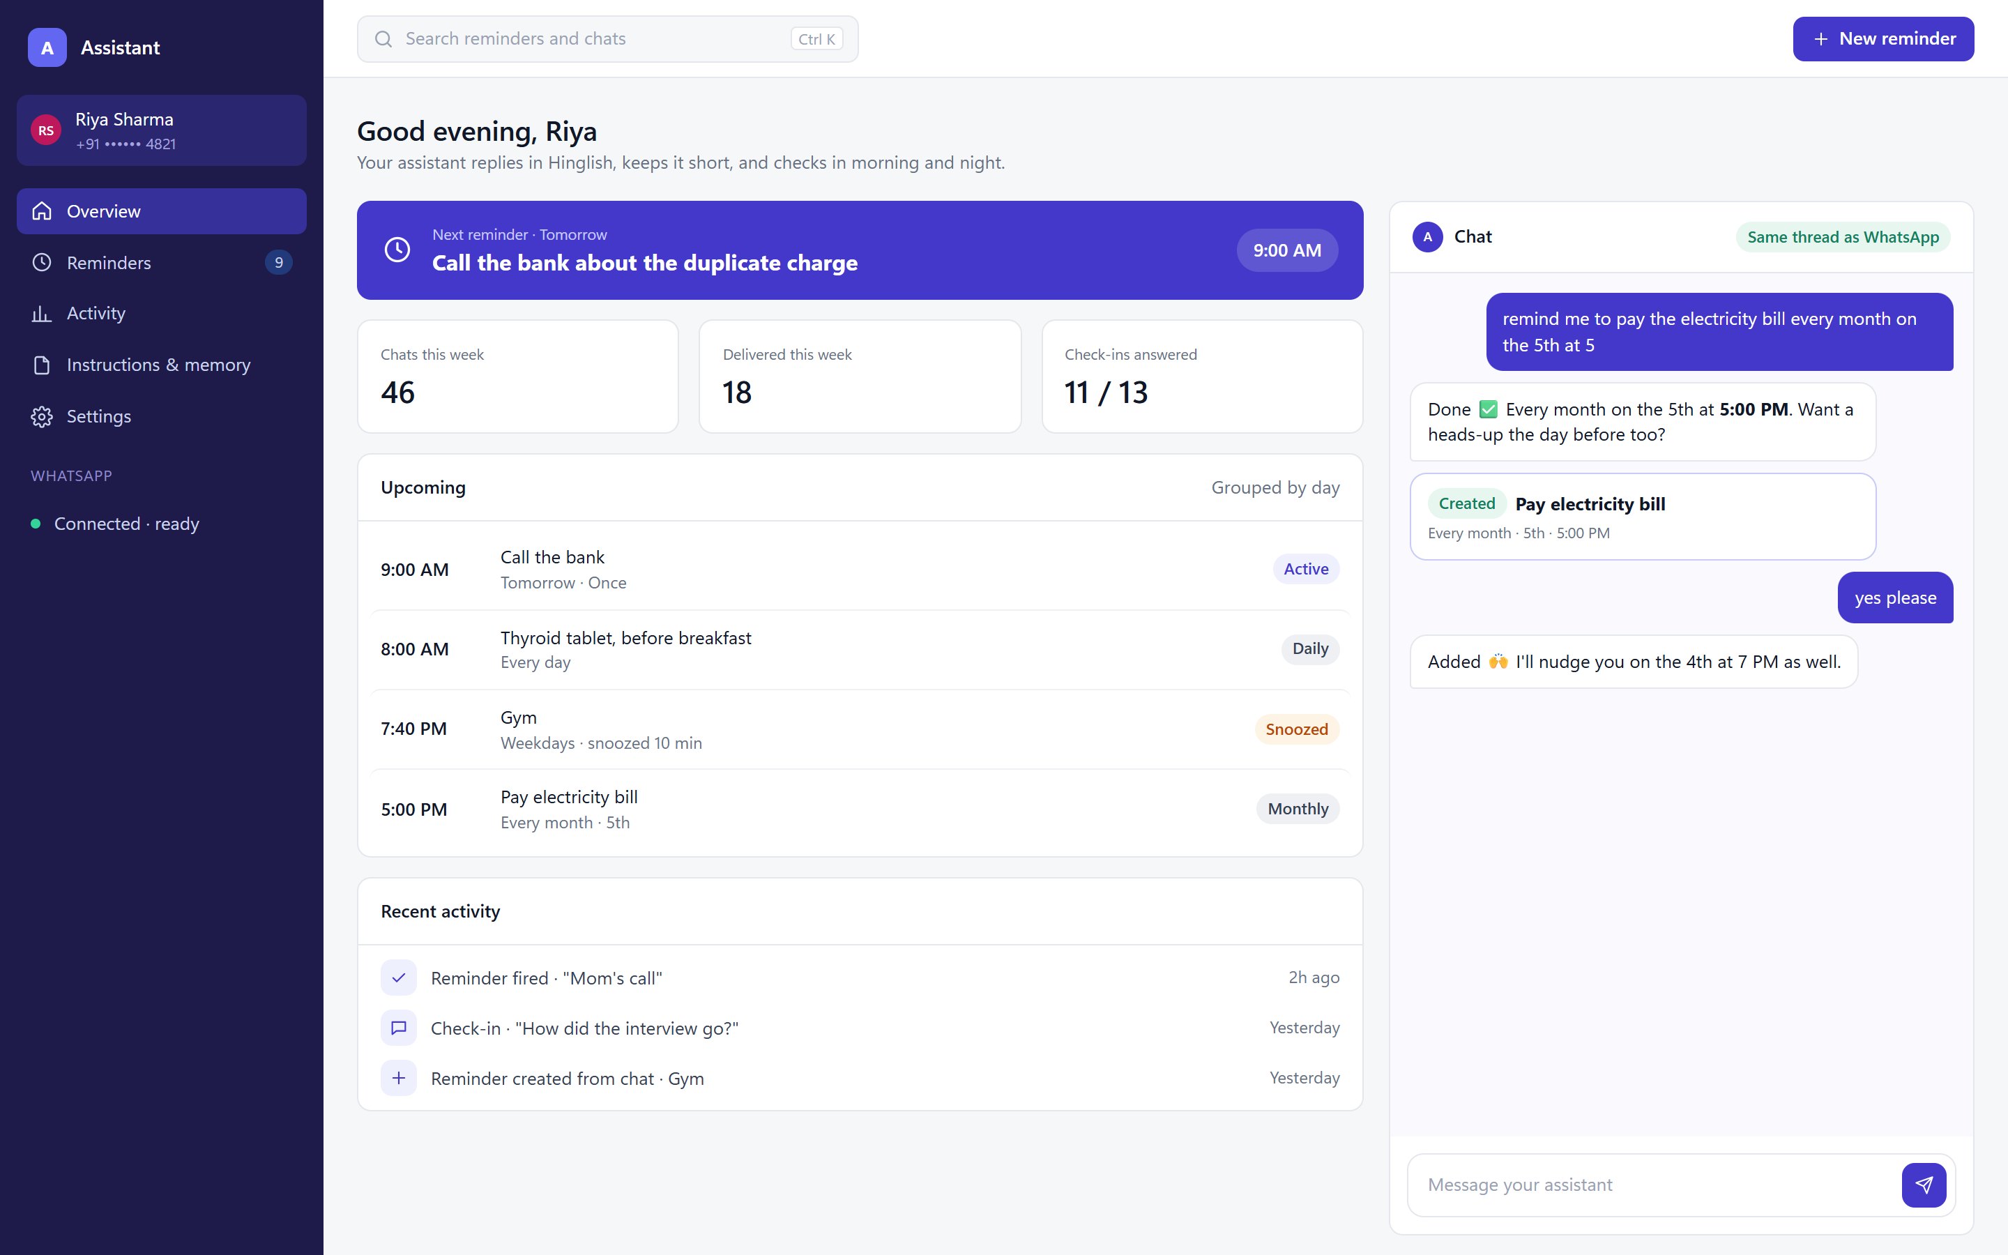Click the Chat panel's A avatar icon

point(1427,237)
